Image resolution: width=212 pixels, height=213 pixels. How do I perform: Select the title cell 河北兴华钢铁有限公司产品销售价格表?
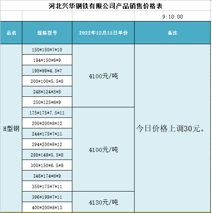click(106, 5)
